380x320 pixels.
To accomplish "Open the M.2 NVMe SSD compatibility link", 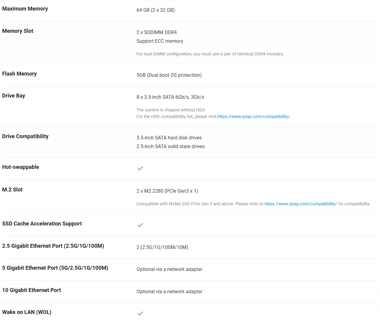I will point(301,204).
